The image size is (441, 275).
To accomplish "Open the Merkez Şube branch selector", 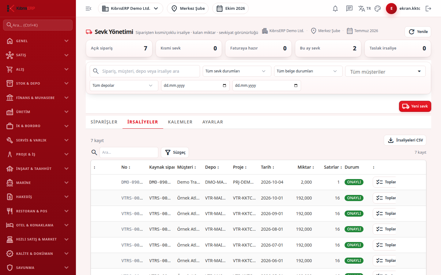I will (188, 9).
